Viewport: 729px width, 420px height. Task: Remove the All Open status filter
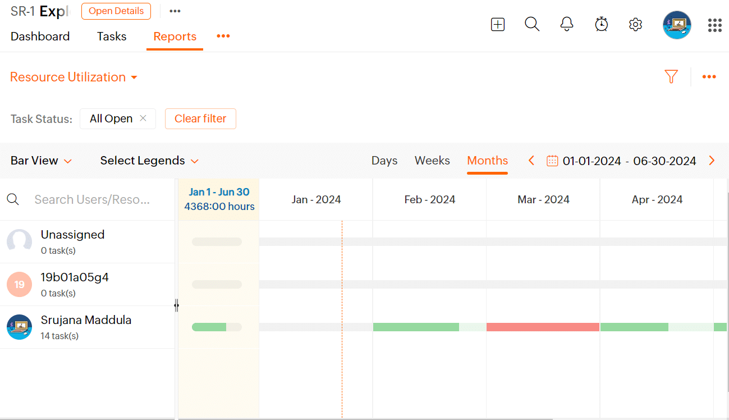point(143,118)
